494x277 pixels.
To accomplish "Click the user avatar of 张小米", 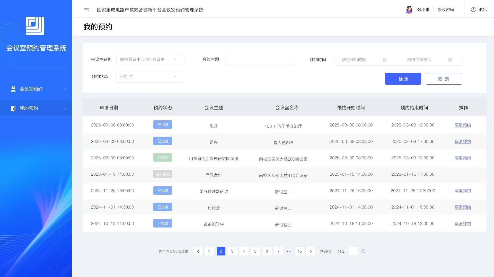I will coord(409,9).
